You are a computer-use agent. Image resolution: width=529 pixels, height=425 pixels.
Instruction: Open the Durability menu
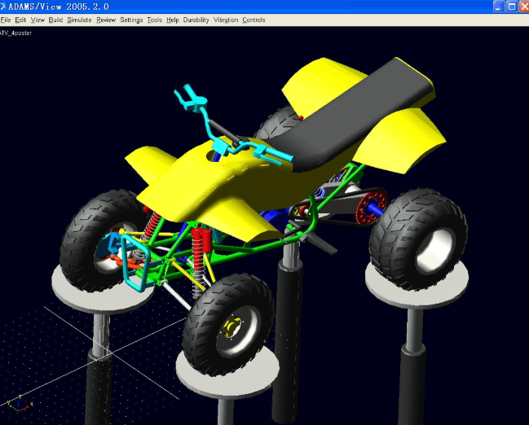coord(196,20)
